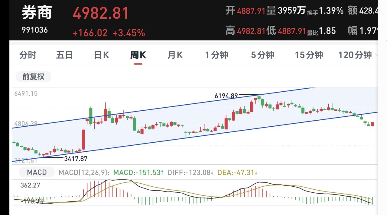
Task: Click the 量比 value 1.85
Action: 327,30
